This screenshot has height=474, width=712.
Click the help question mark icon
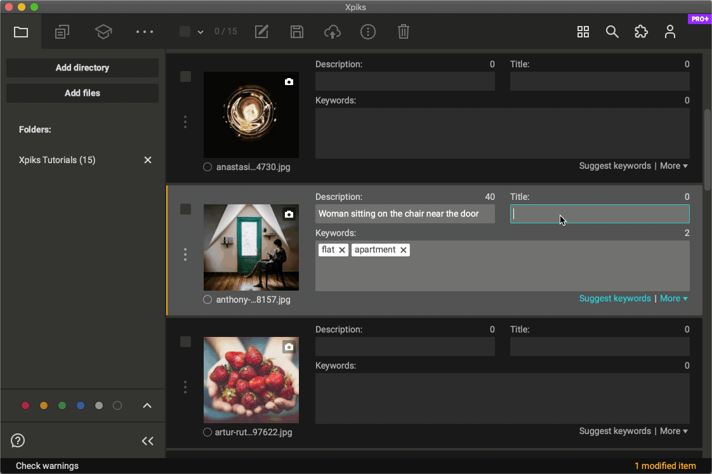(18, 440)
